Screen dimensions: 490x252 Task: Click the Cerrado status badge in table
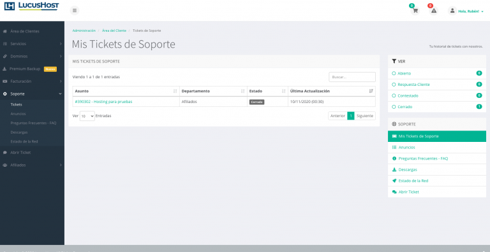click(x=257, y=102)
